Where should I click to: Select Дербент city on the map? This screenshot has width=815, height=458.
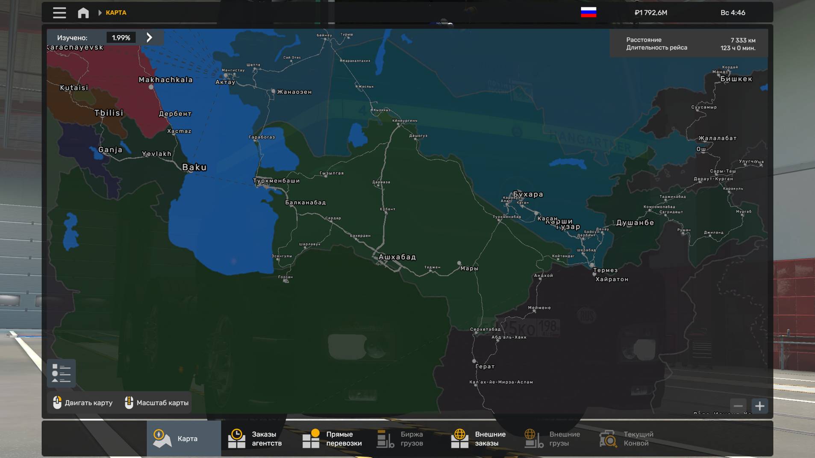[x=175, y=114]
